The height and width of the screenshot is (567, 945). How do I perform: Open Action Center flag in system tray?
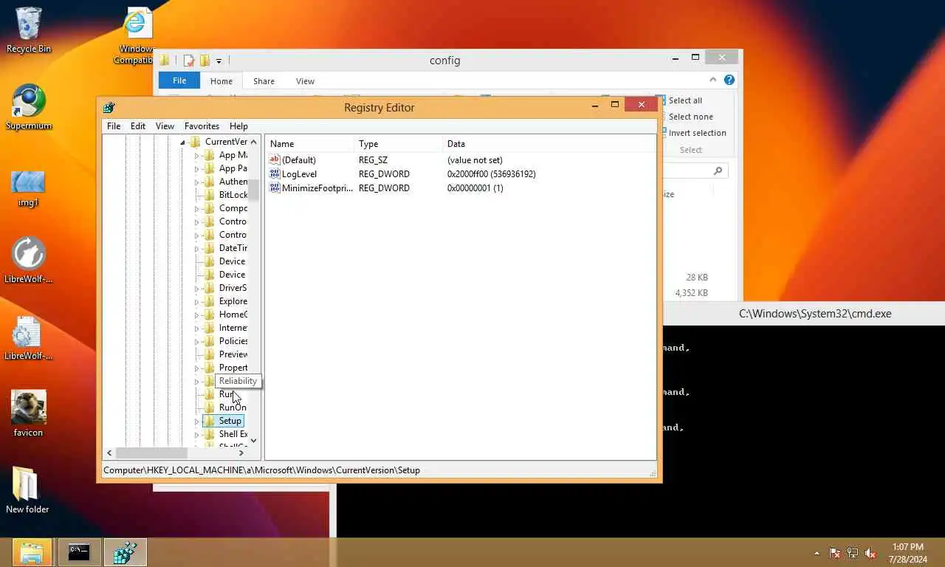tap(835, 552)
